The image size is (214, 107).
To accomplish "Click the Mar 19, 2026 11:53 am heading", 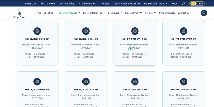I will [x=86, y=90].
